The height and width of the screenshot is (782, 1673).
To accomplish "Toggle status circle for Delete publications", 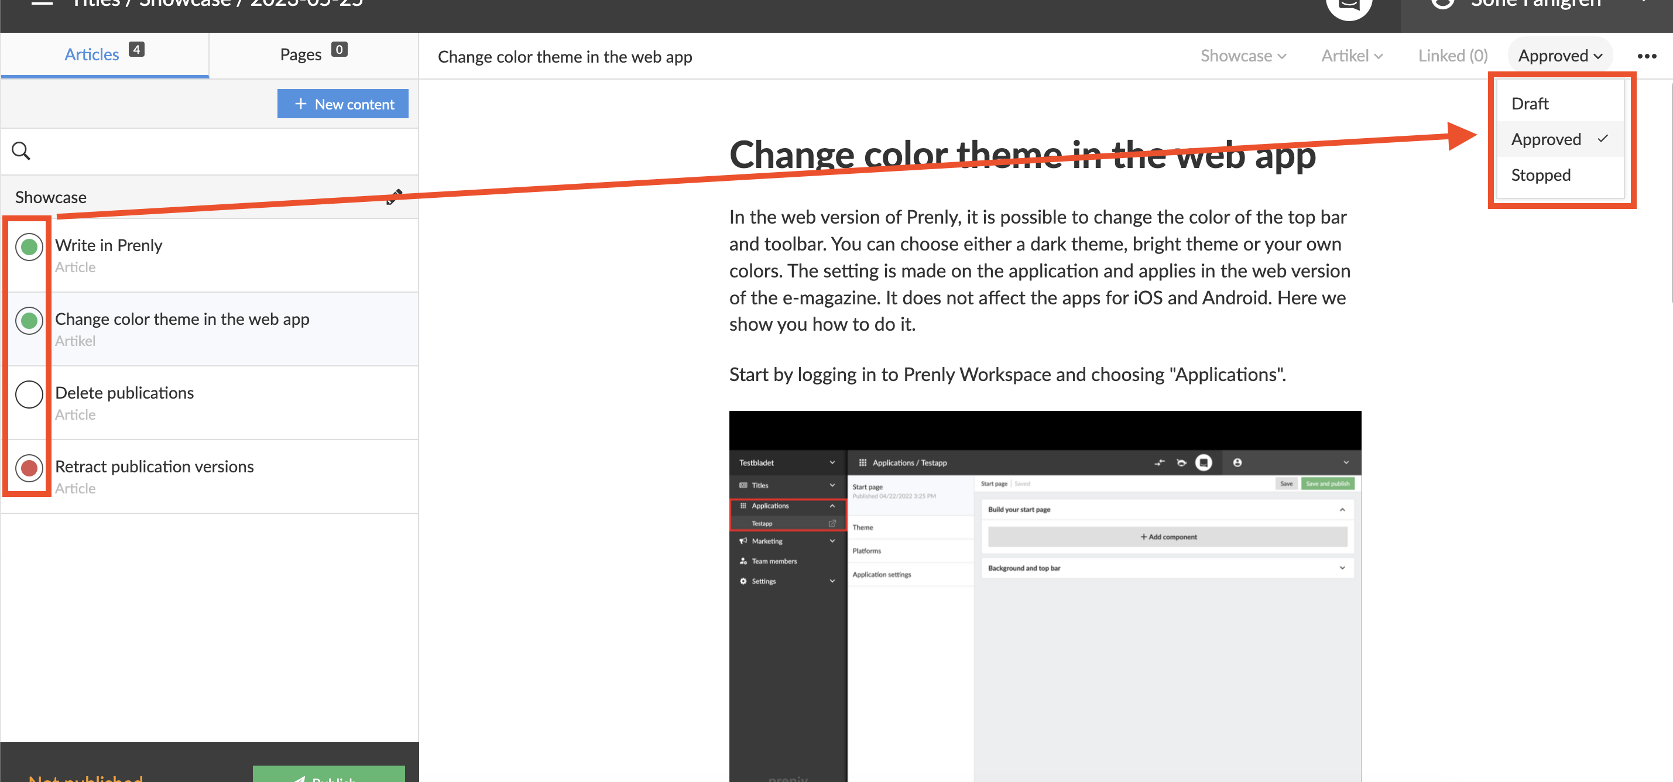I will (x=29, y=395).
